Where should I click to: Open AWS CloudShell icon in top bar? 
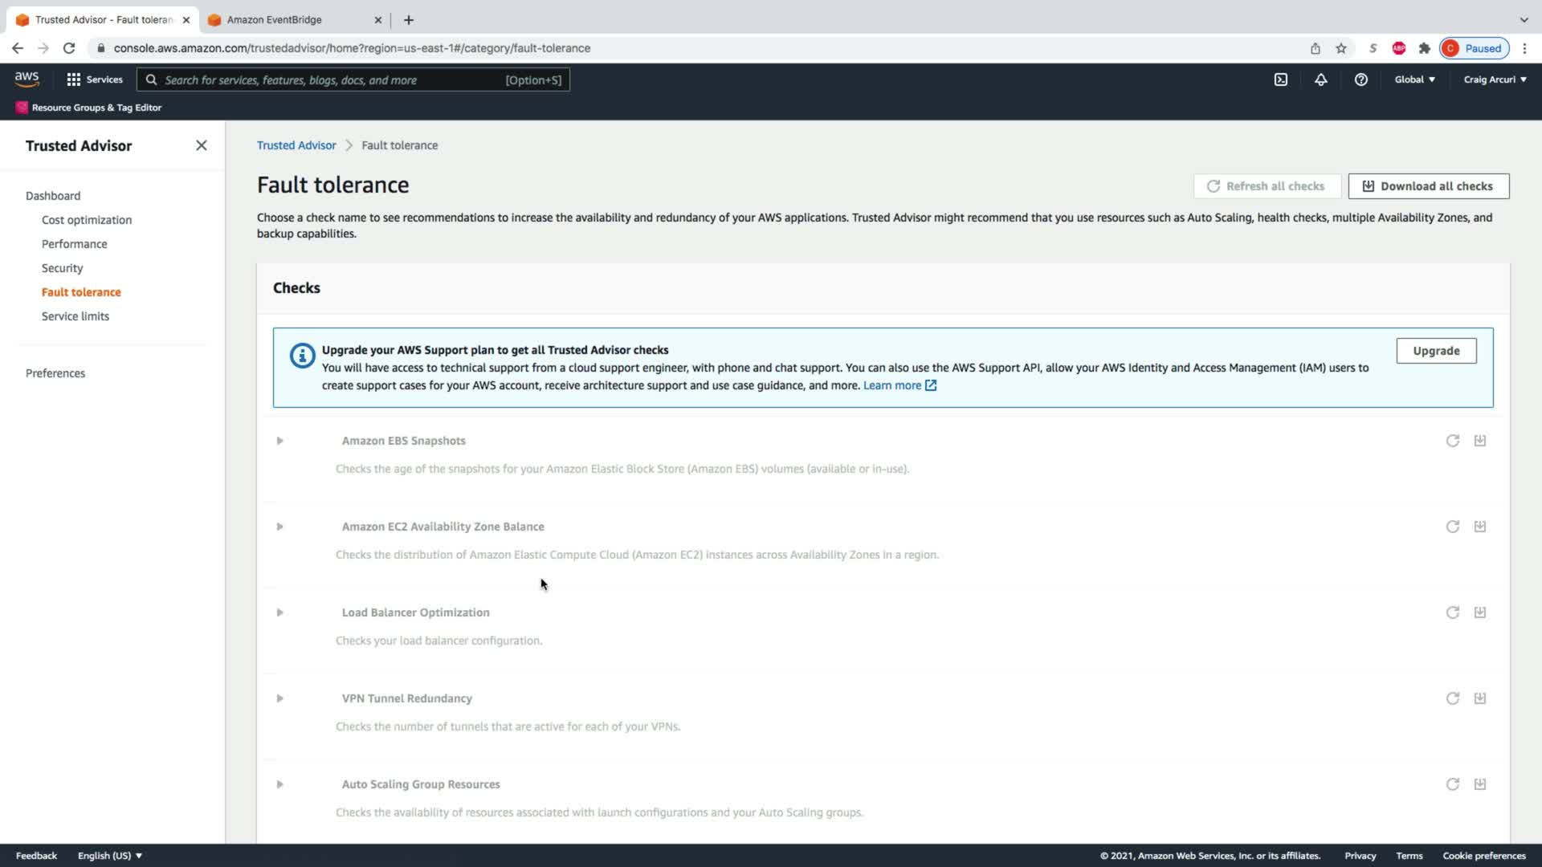(x=1281, y=79)
